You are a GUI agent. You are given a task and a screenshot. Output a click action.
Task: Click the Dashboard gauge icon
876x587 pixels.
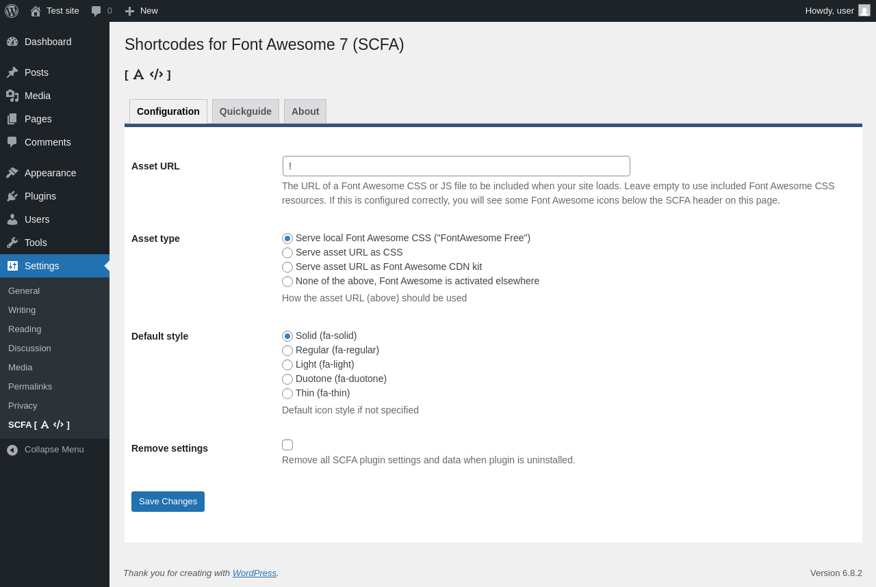click(12, 42)
